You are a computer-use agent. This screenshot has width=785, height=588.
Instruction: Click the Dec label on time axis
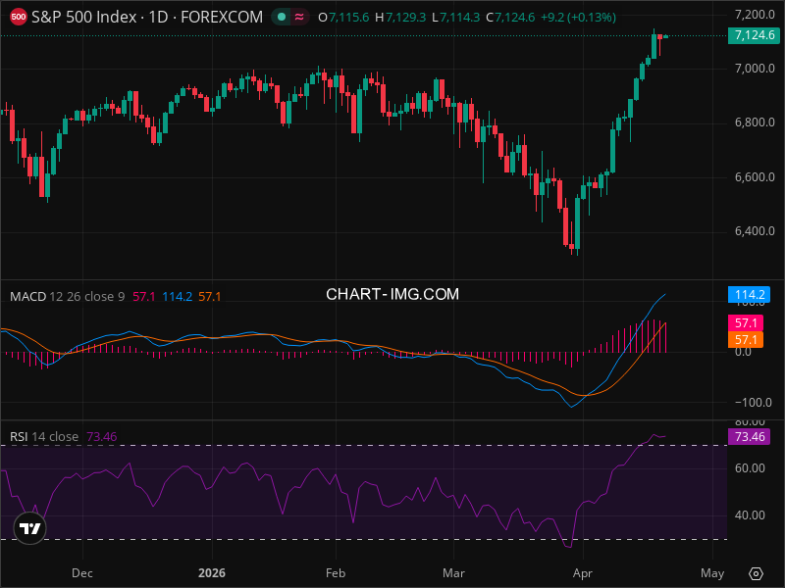[x=82, y=573]
